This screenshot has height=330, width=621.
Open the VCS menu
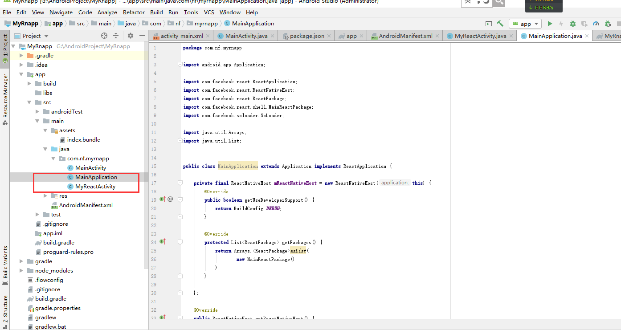point(209,12)
